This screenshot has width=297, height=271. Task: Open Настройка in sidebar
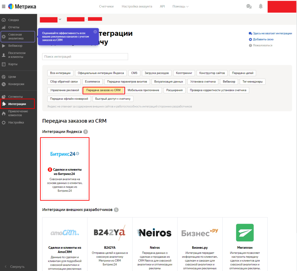click(x=16, y=123)
